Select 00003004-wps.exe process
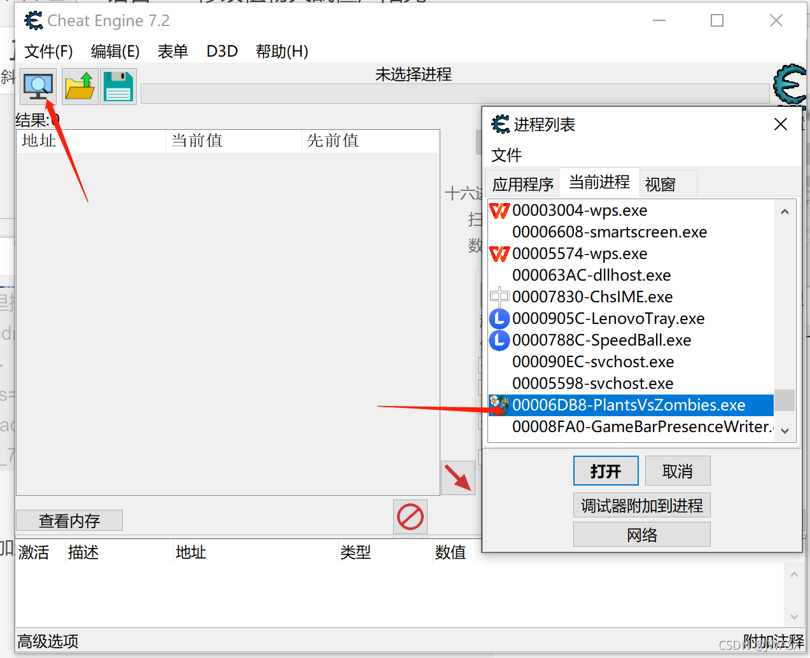This screenshot has height=658, width=810. 631,210
